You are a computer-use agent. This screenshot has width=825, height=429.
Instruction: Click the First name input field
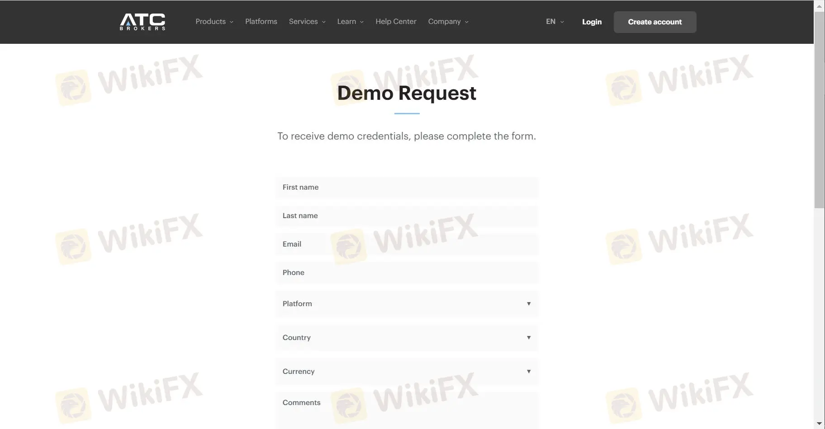tap(406, 187)
